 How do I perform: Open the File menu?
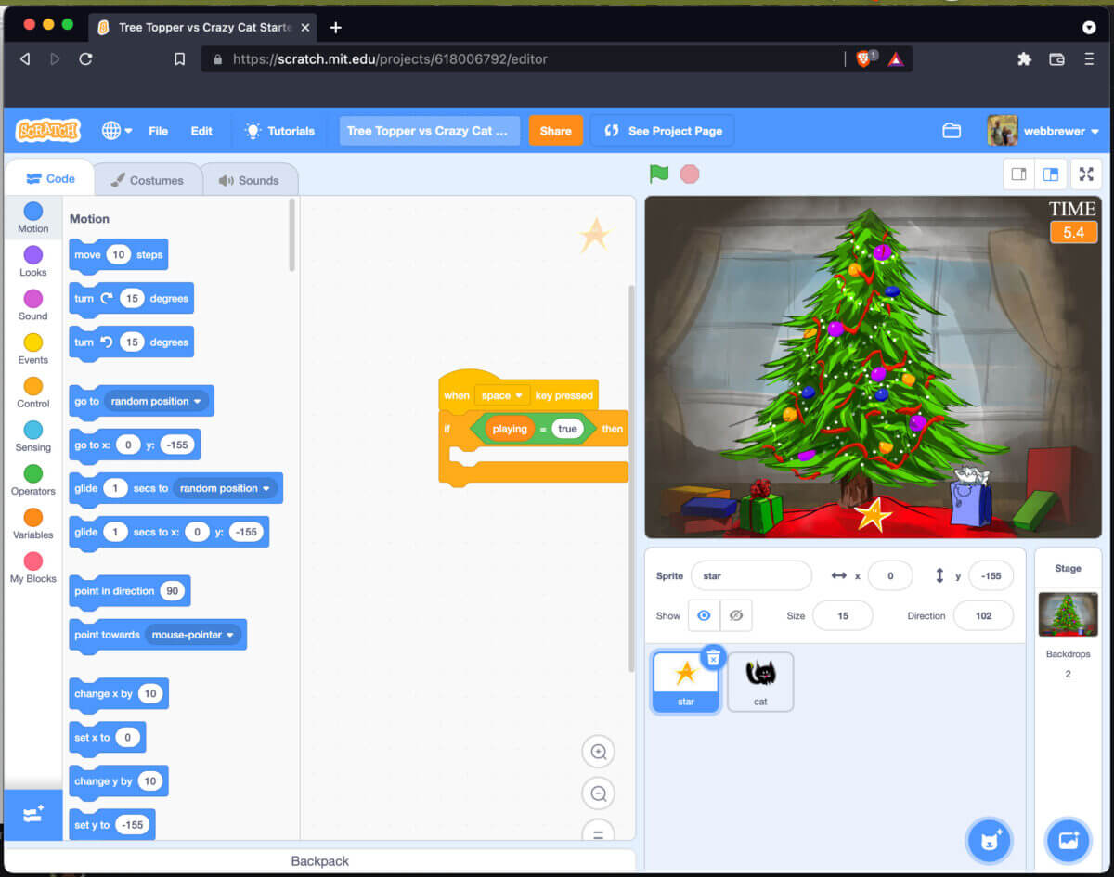click(159, 131)
